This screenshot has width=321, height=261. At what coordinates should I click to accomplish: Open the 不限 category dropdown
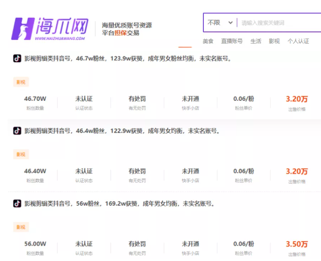click(x=220, y=22)
